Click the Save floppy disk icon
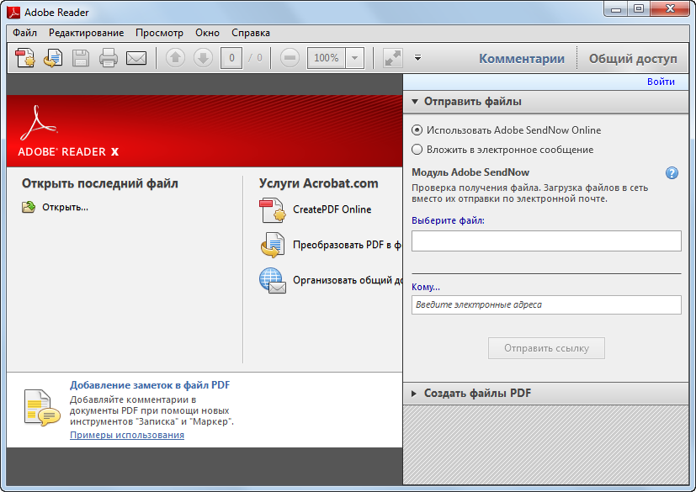696x492 pixels. (81, 58)
